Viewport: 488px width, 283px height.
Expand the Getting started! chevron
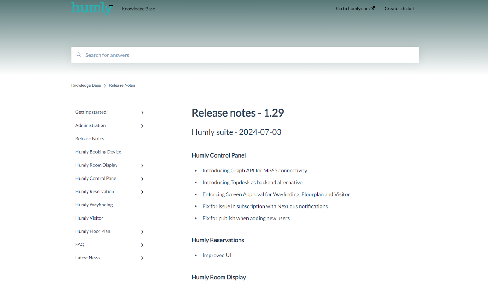point(142,113)
